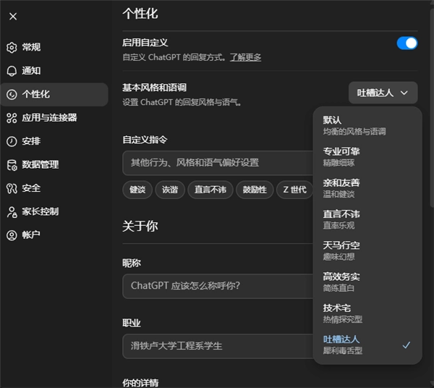434x388 pixels.
Task: Click the 数据管理 database icon
Action: 12,165
